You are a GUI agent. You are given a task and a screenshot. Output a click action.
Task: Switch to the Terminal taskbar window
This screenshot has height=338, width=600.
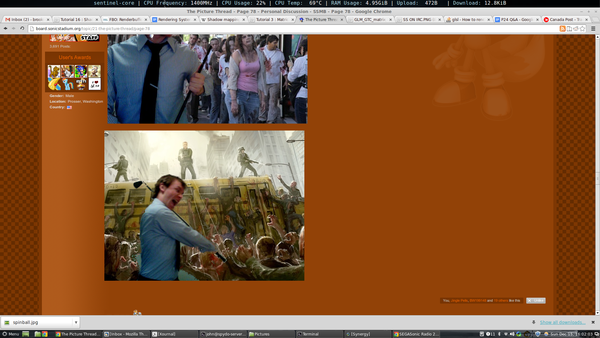[x=320, y=334]
